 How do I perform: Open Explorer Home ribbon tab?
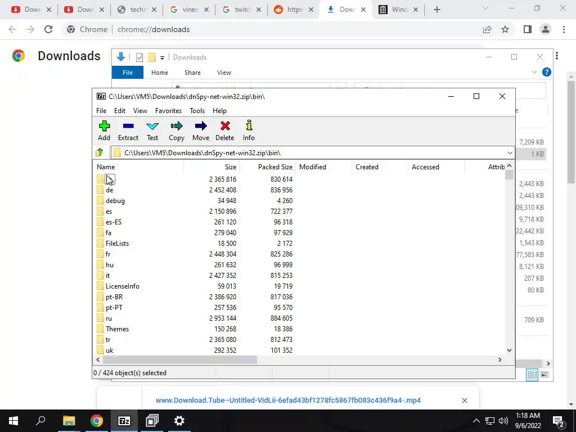pyautogui.click(x=159, y=73)
